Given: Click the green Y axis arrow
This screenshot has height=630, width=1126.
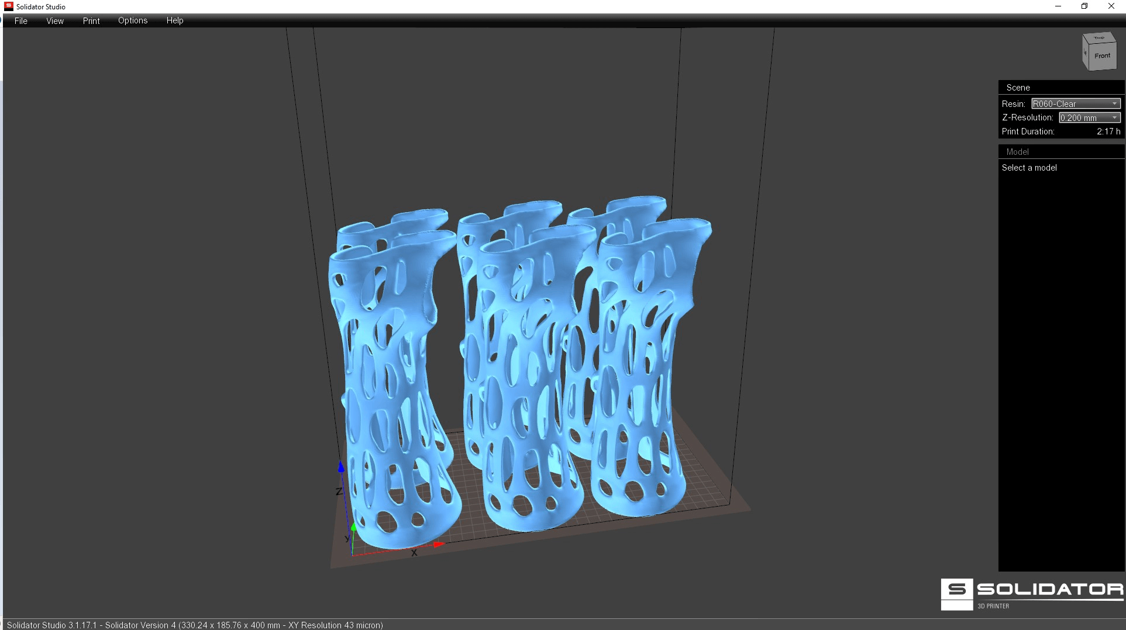Looking at the screenshot, I should (x=353, y=528).
